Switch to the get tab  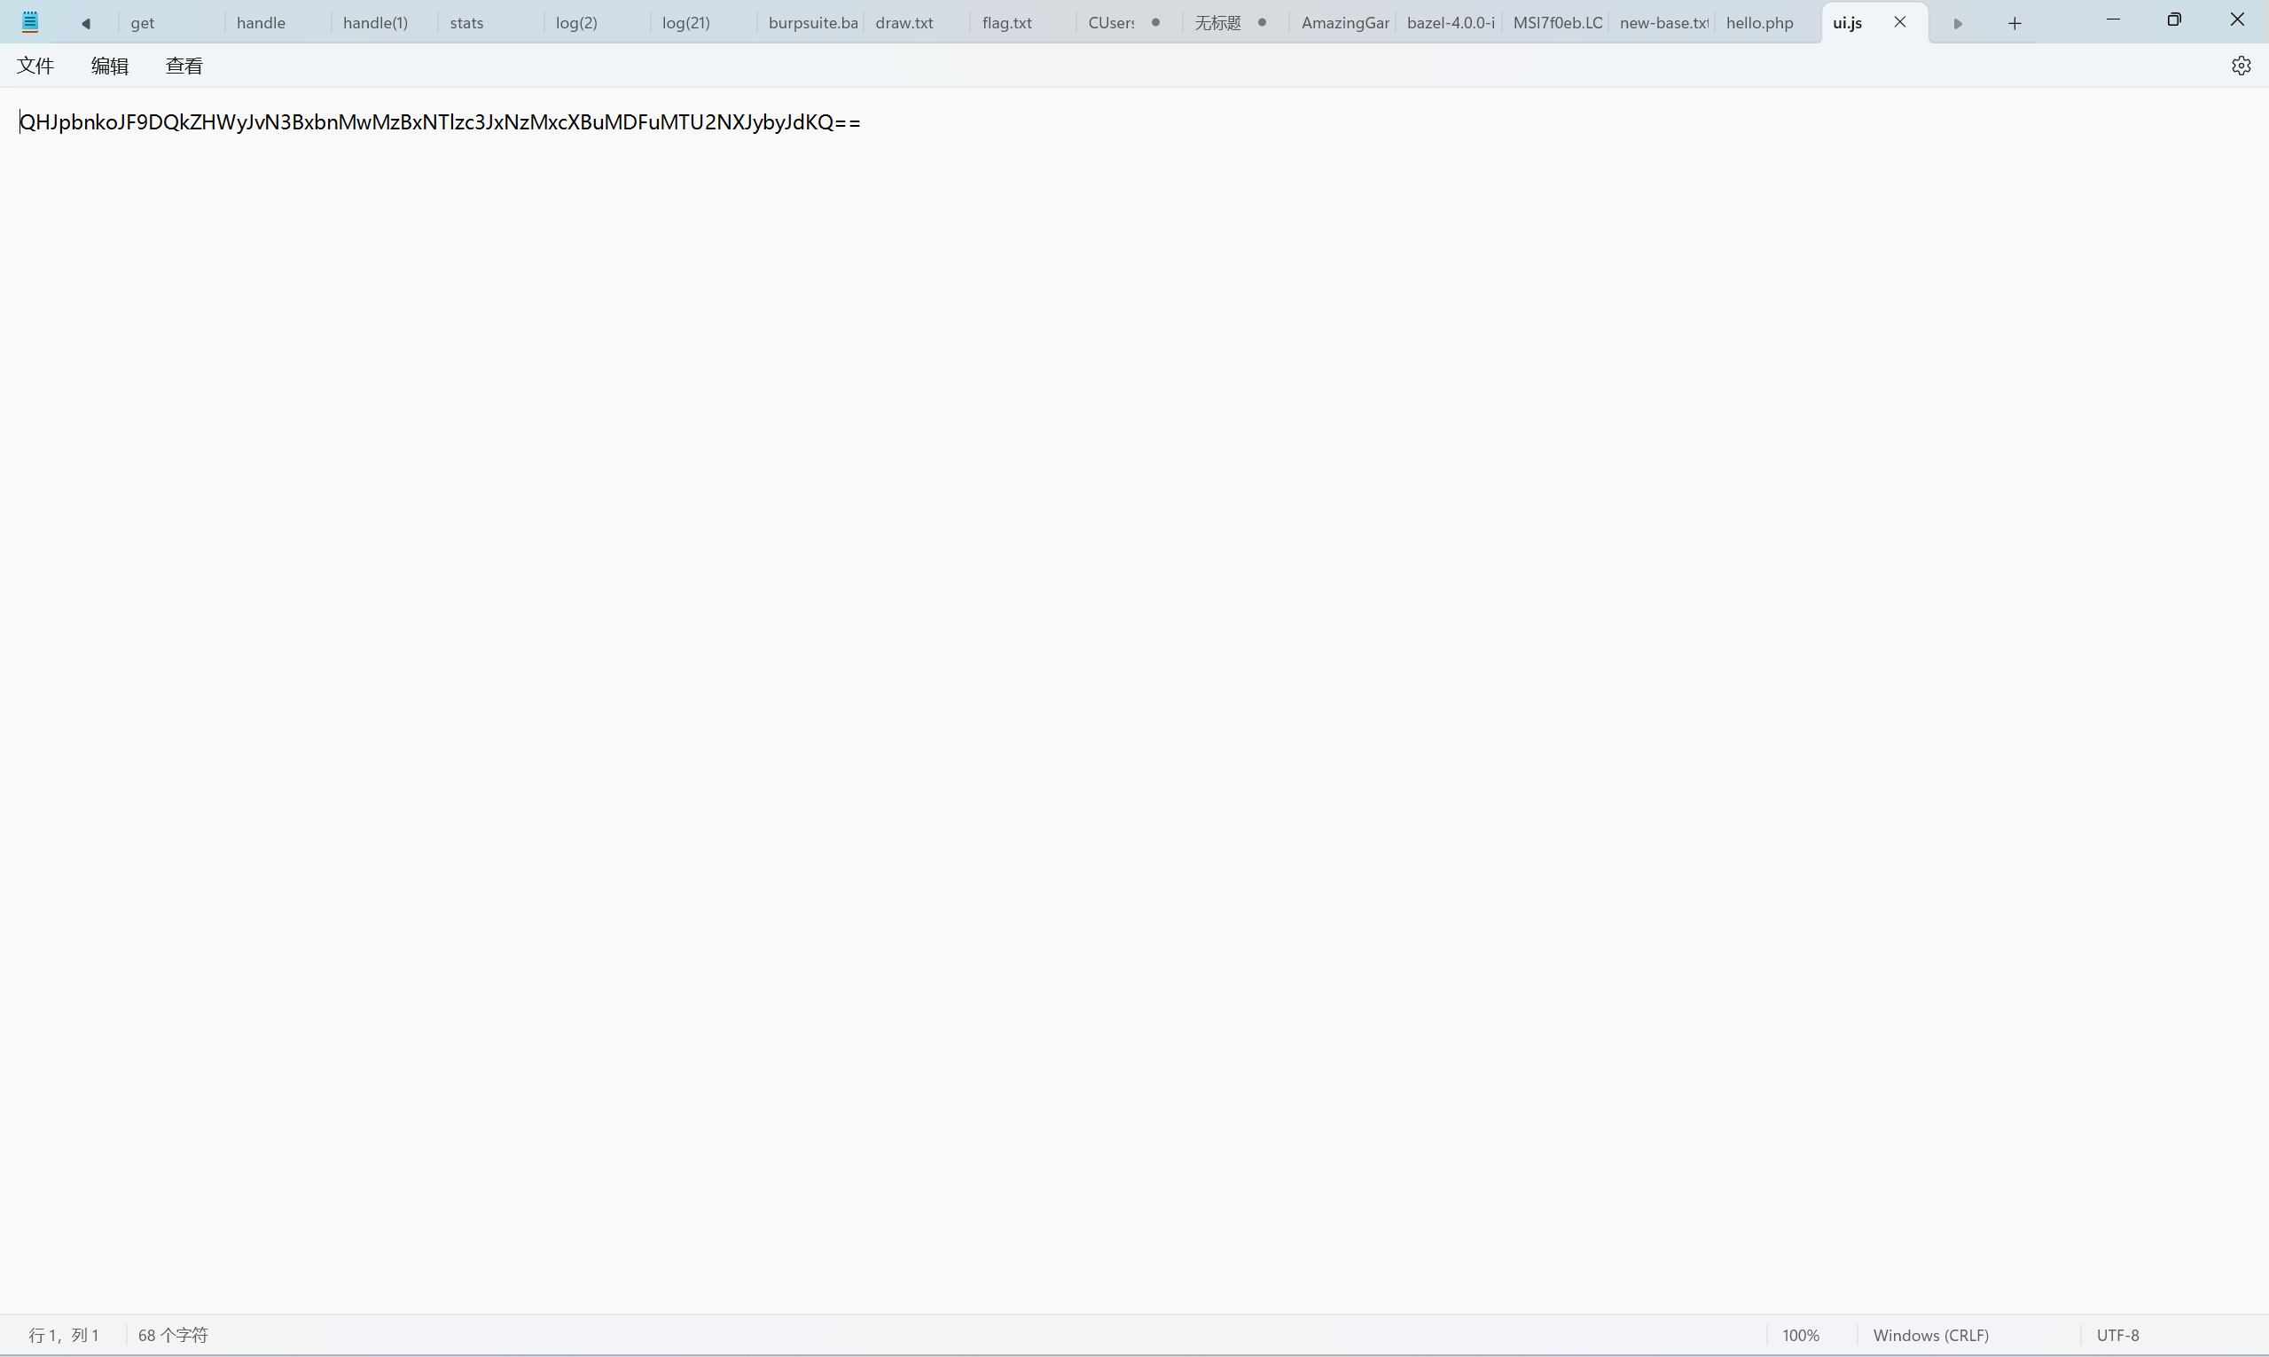click(171, 23)
